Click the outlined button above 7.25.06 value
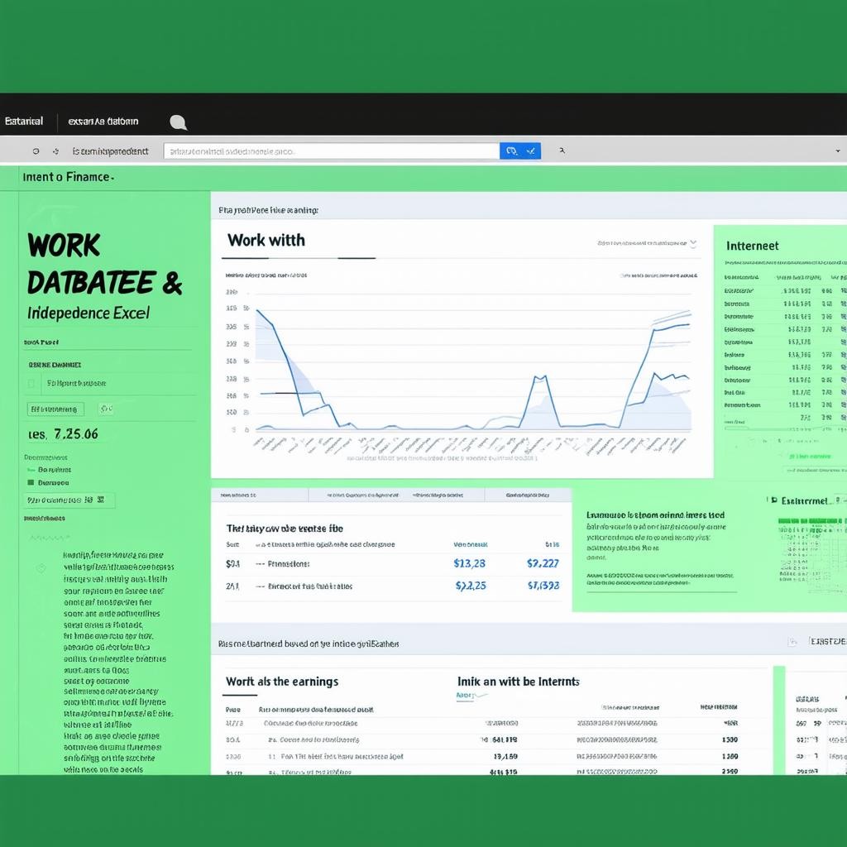 [56, 409]
